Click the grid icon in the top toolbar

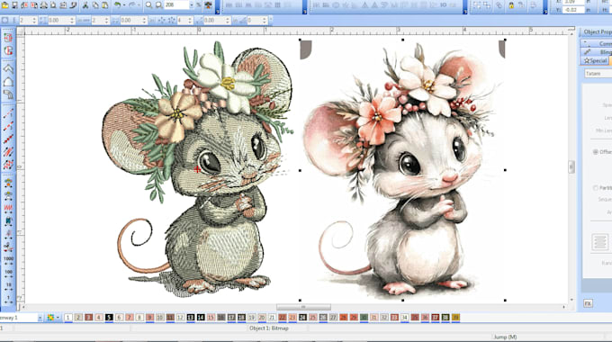277,5
